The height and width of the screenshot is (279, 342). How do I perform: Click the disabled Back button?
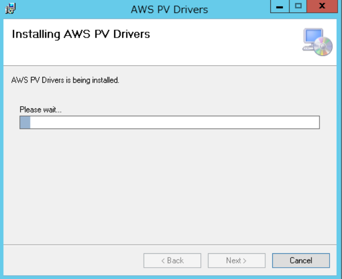(172, 260)
